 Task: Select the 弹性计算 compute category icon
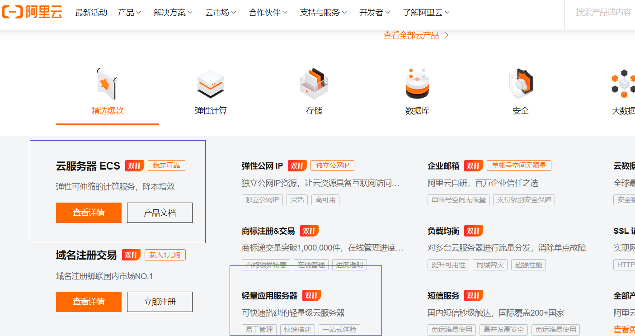[211, 84]
